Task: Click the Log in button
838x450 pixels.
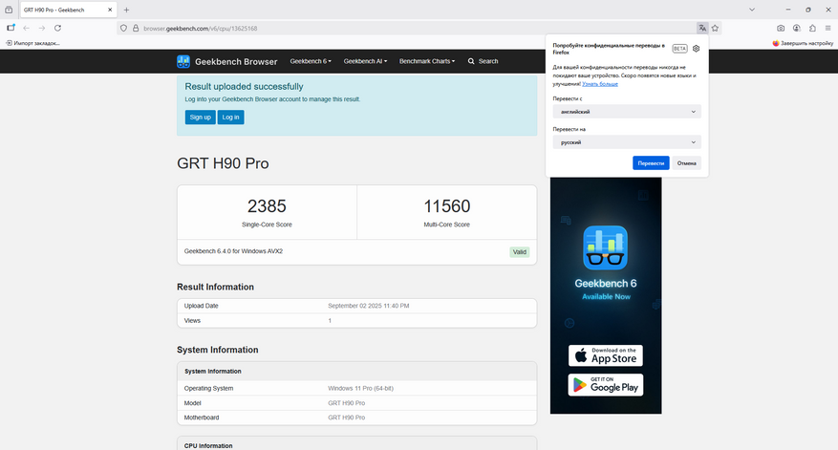Action: [x=231, y=118]
